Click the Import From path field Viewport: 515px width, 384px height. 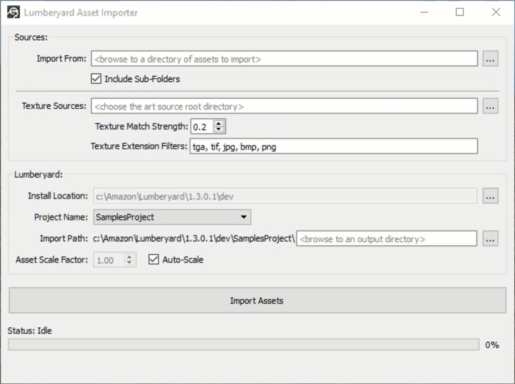[x=284, y=59]
